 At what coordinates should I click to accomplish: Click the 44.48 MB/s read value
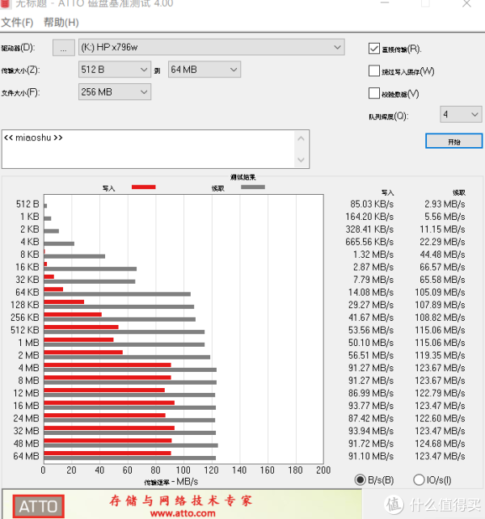coord(442,255)
